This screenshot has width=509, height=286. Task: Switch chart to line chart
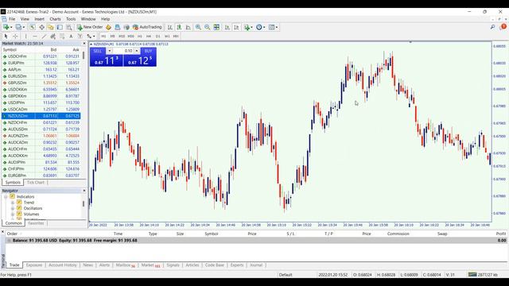tap(188, 27)
